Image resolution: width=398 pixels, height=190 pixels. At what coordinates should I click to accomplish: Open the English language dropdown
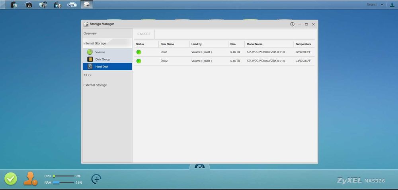(x=375, y=4)
